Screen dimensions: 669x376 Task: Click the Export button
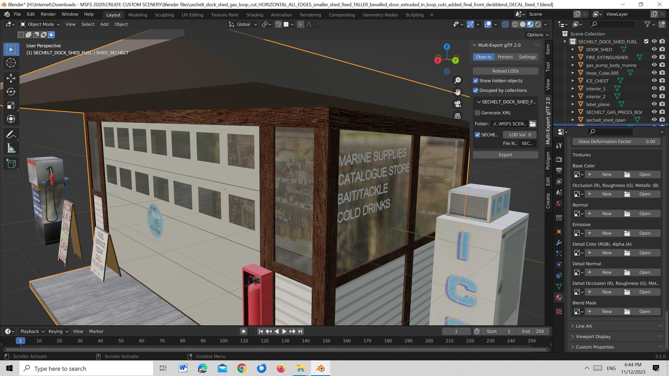click(505, 155)
